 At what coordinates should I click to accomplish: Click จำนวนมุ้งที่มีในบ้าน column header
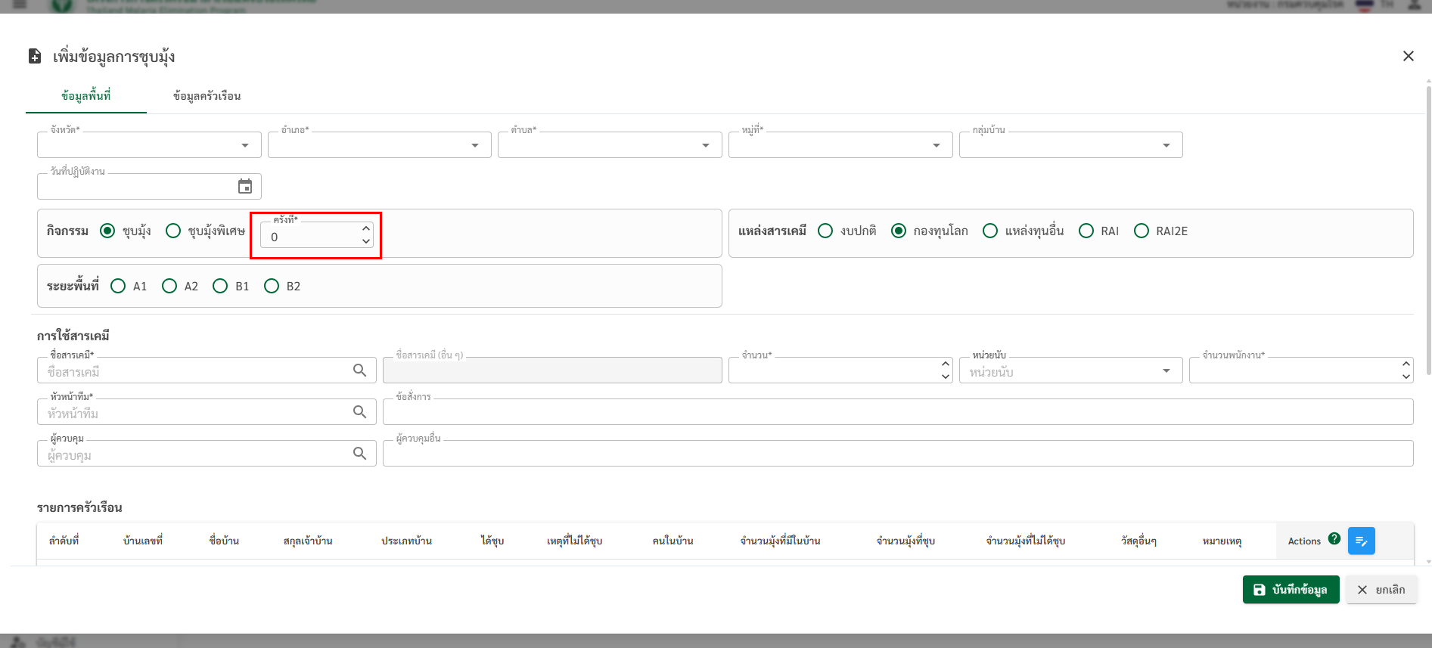point(780,541)
